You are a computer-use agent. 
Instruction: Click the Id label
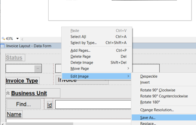point(50,105)
